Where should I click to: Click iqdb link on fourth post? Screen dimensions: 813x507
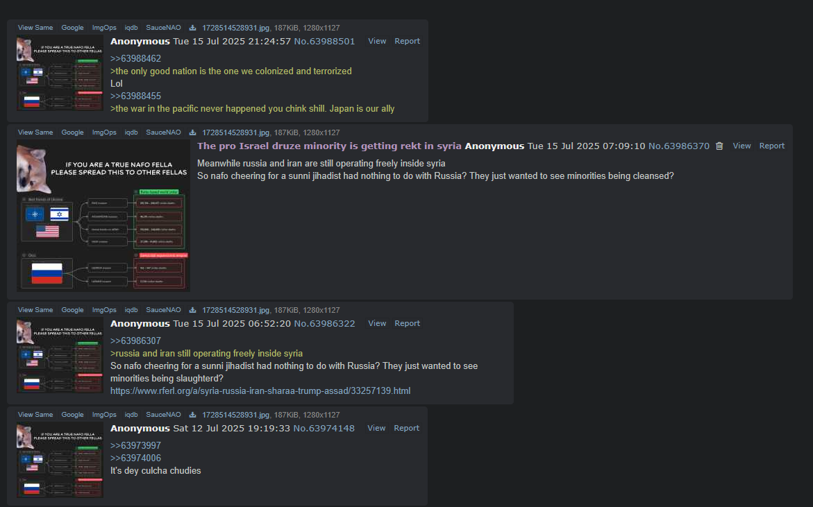click(x=131, y=415)
